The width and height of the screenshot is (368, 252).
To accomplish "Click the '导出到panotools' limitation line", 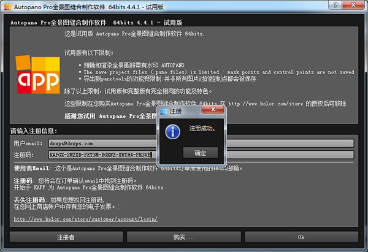I will (x=170, y=78).
